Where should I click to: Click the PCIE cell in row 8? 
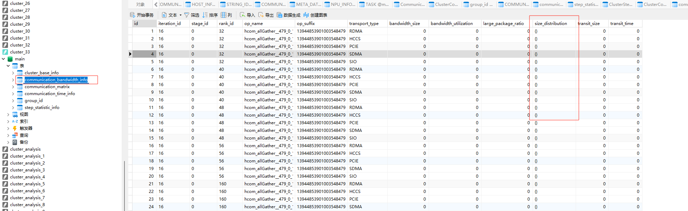point(367,85)
